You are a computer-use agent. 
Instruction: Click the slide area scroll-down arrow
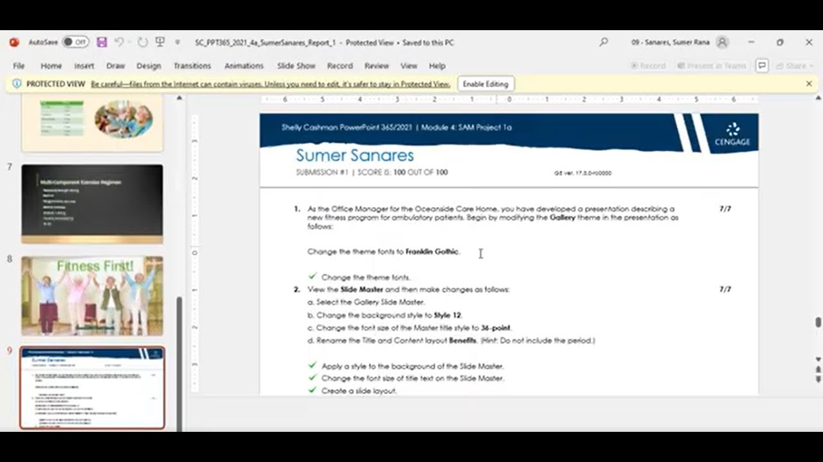[x=818, y=359]
